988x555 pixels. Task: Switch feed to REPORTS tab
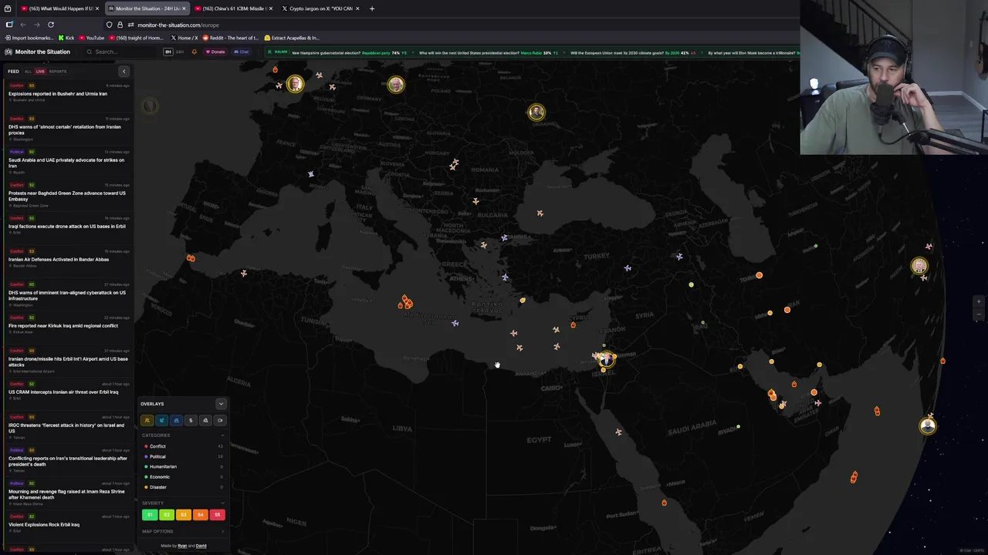pos(57,72)
